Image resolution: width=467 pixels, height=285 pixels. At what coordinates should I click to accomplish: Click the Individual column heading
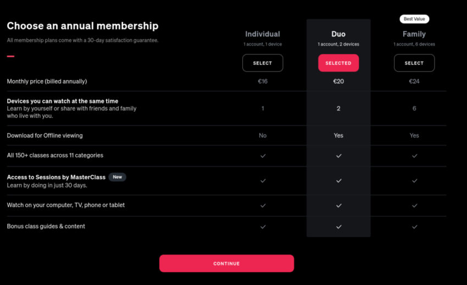tap(263, 34)
